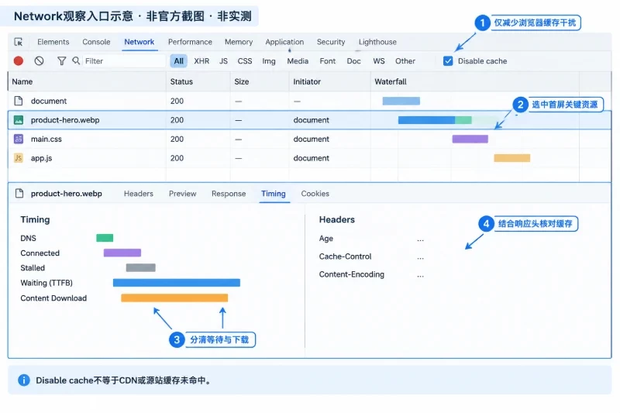Open the Performance tab

point(190,42)
